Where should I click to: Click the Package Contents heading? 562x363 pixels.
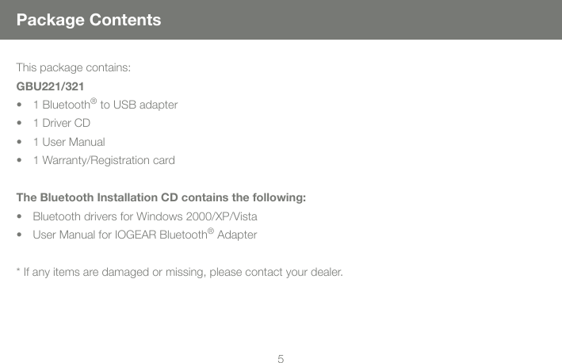click(89, 20)
